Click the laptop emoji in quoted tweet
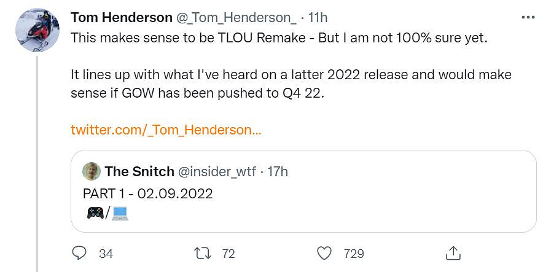Viewport: 551px width, 272px height. [119, 213]
